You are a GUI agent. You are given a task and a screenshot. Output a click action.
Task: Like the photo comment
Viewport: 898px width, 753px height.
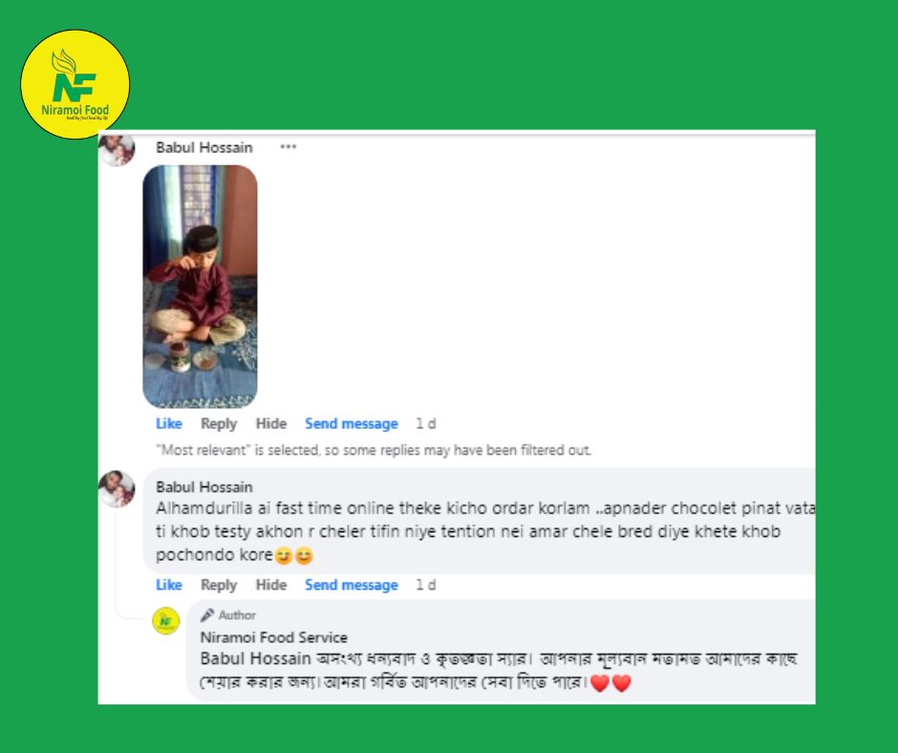[x=169, y=423]
